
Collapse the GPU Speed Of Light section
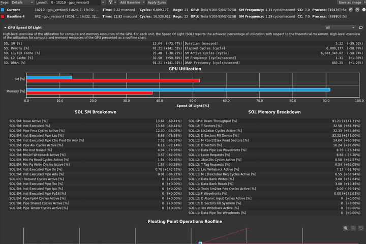(x=5, y=27)
